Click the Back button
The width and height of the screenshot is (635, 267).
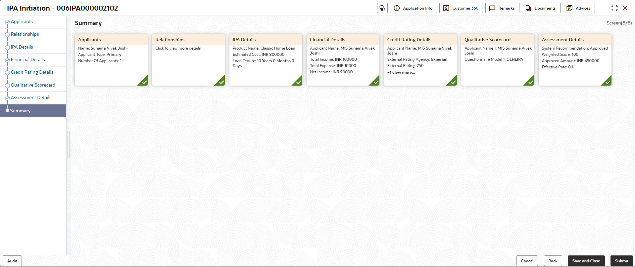(553, 261)
